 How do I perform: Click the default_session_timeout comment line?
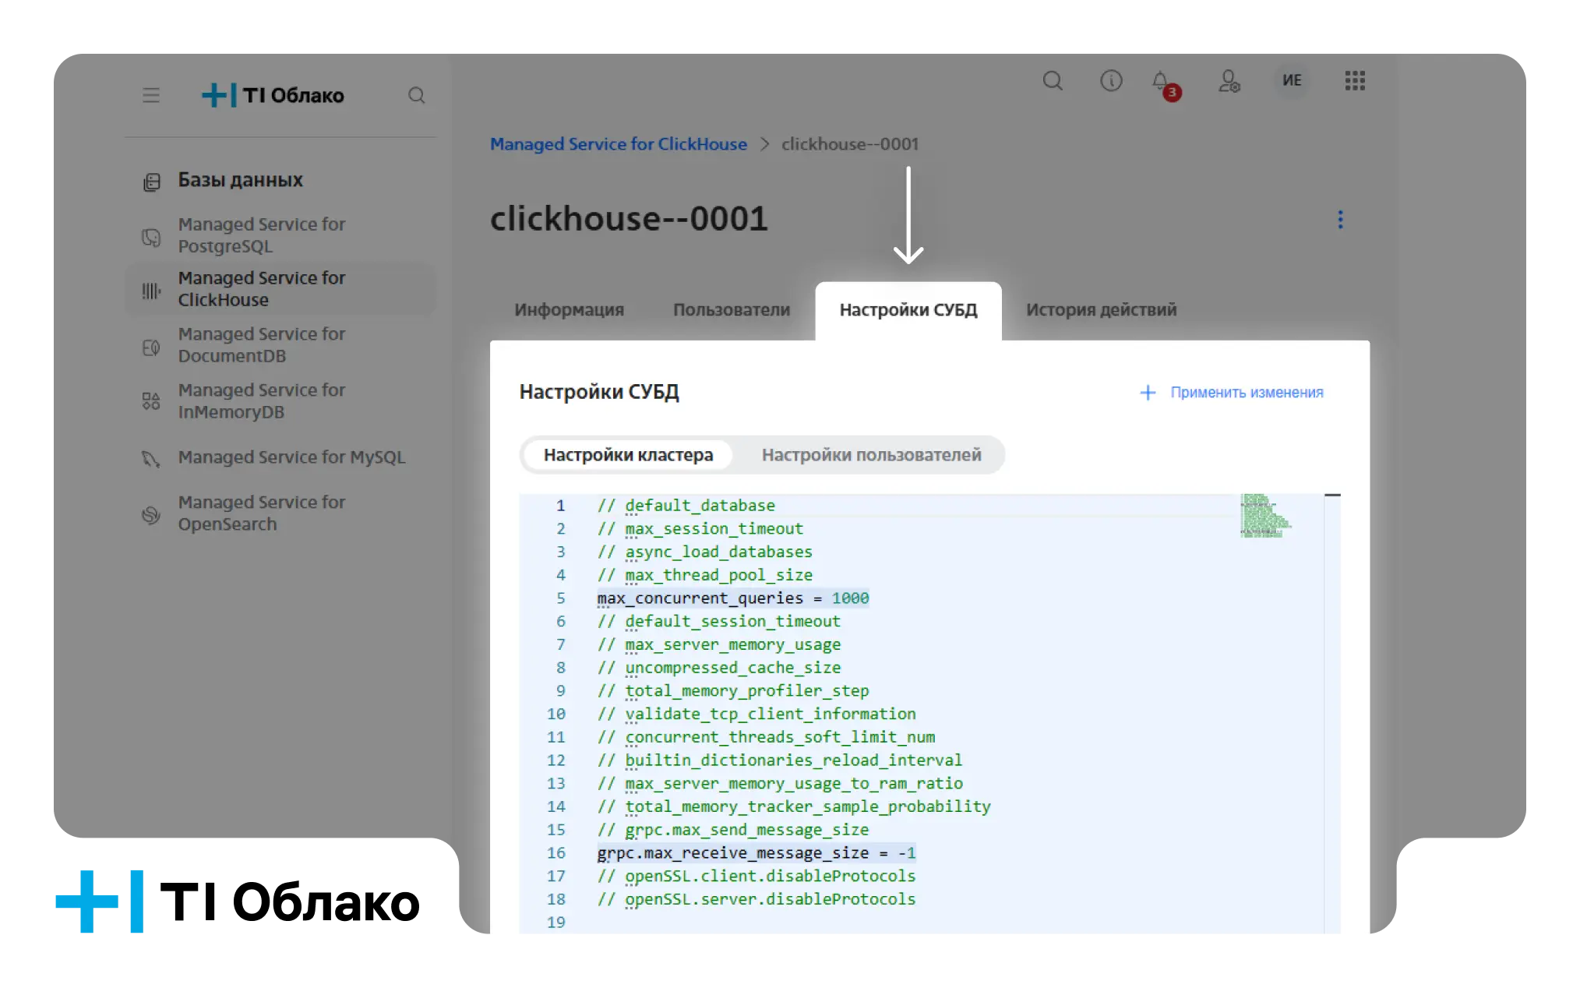pyautogui.click(x=718, y=622)
